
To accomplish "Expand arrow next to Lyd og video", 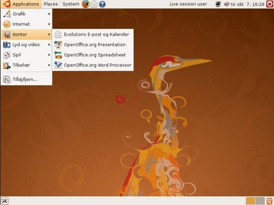I will click(49, 45).
